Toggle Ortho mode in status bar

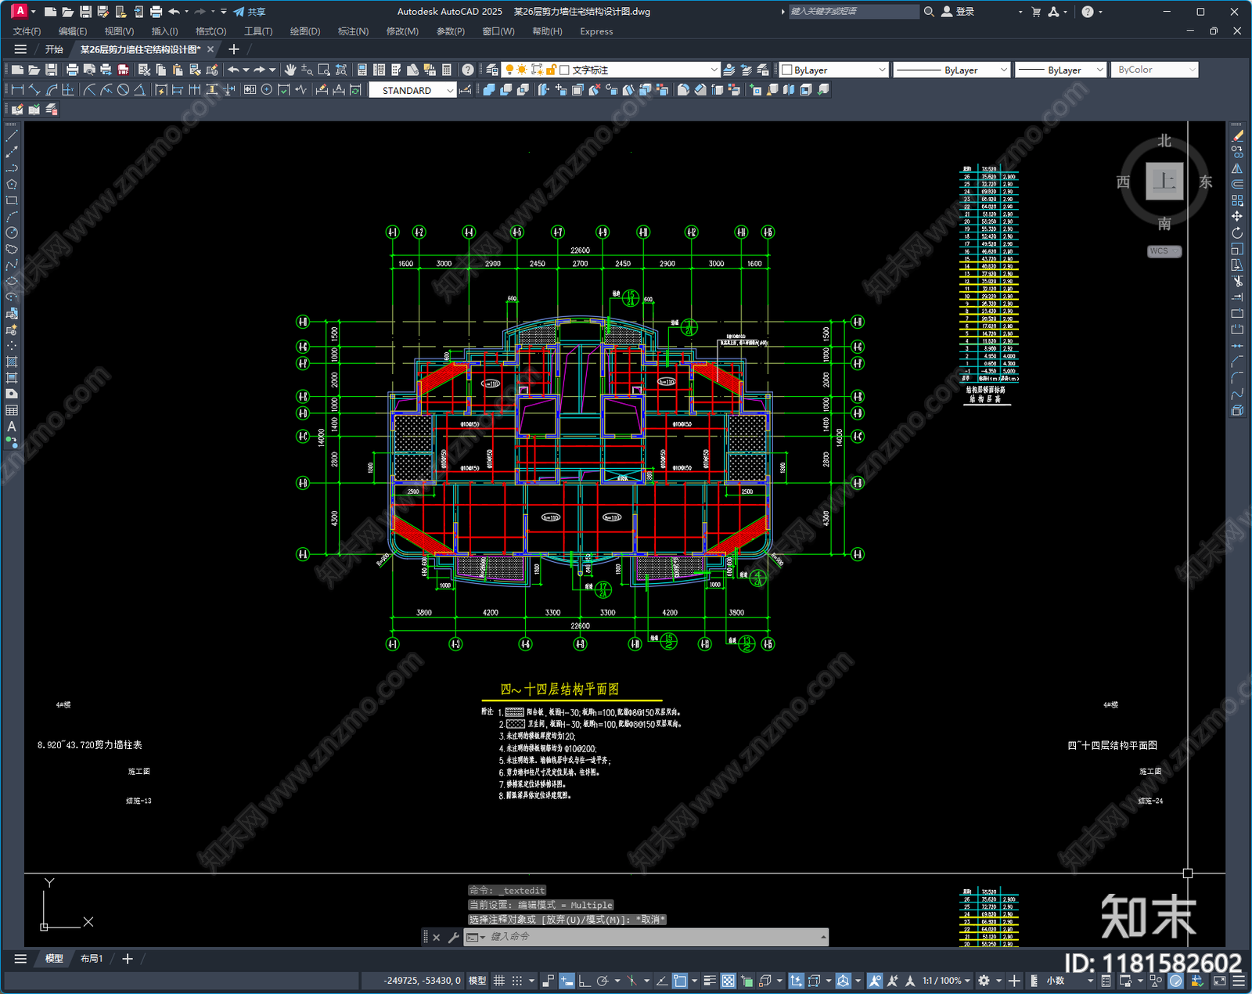(x=585, y=981)
